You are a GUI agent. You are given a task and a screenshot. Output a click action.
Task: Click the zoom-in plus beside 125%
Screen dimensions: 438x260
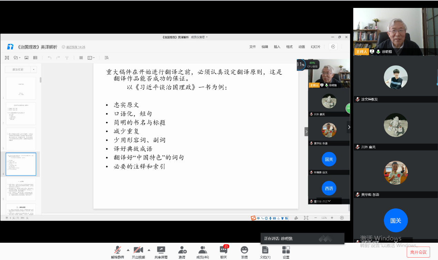[x=332, y=218]
